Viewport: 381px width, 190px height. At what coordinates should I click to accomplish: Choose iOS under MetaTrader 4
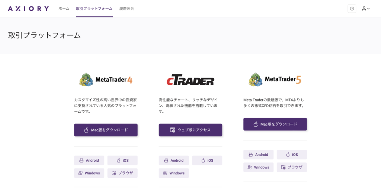[122, 160]
